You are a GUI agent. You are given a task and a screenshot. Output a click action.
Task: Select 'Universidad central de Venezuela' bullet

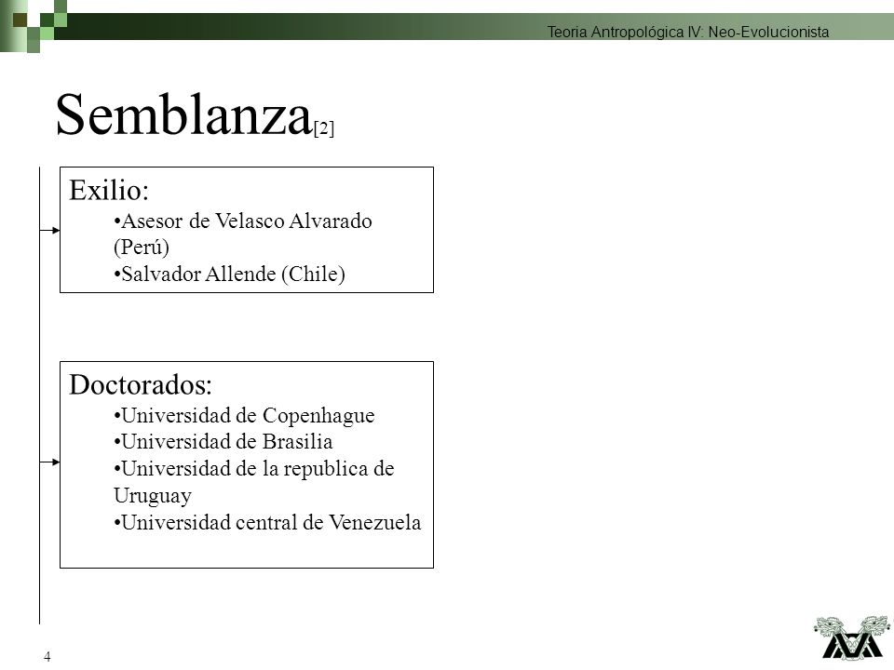[x=267, y=522]
